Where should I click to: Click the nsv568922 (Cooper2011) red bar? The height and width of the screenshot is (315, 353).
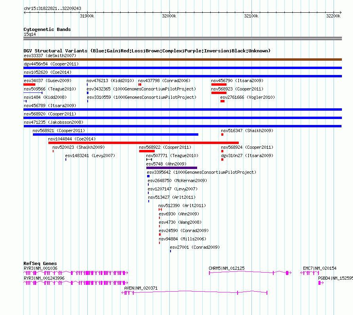pos(147,151)
